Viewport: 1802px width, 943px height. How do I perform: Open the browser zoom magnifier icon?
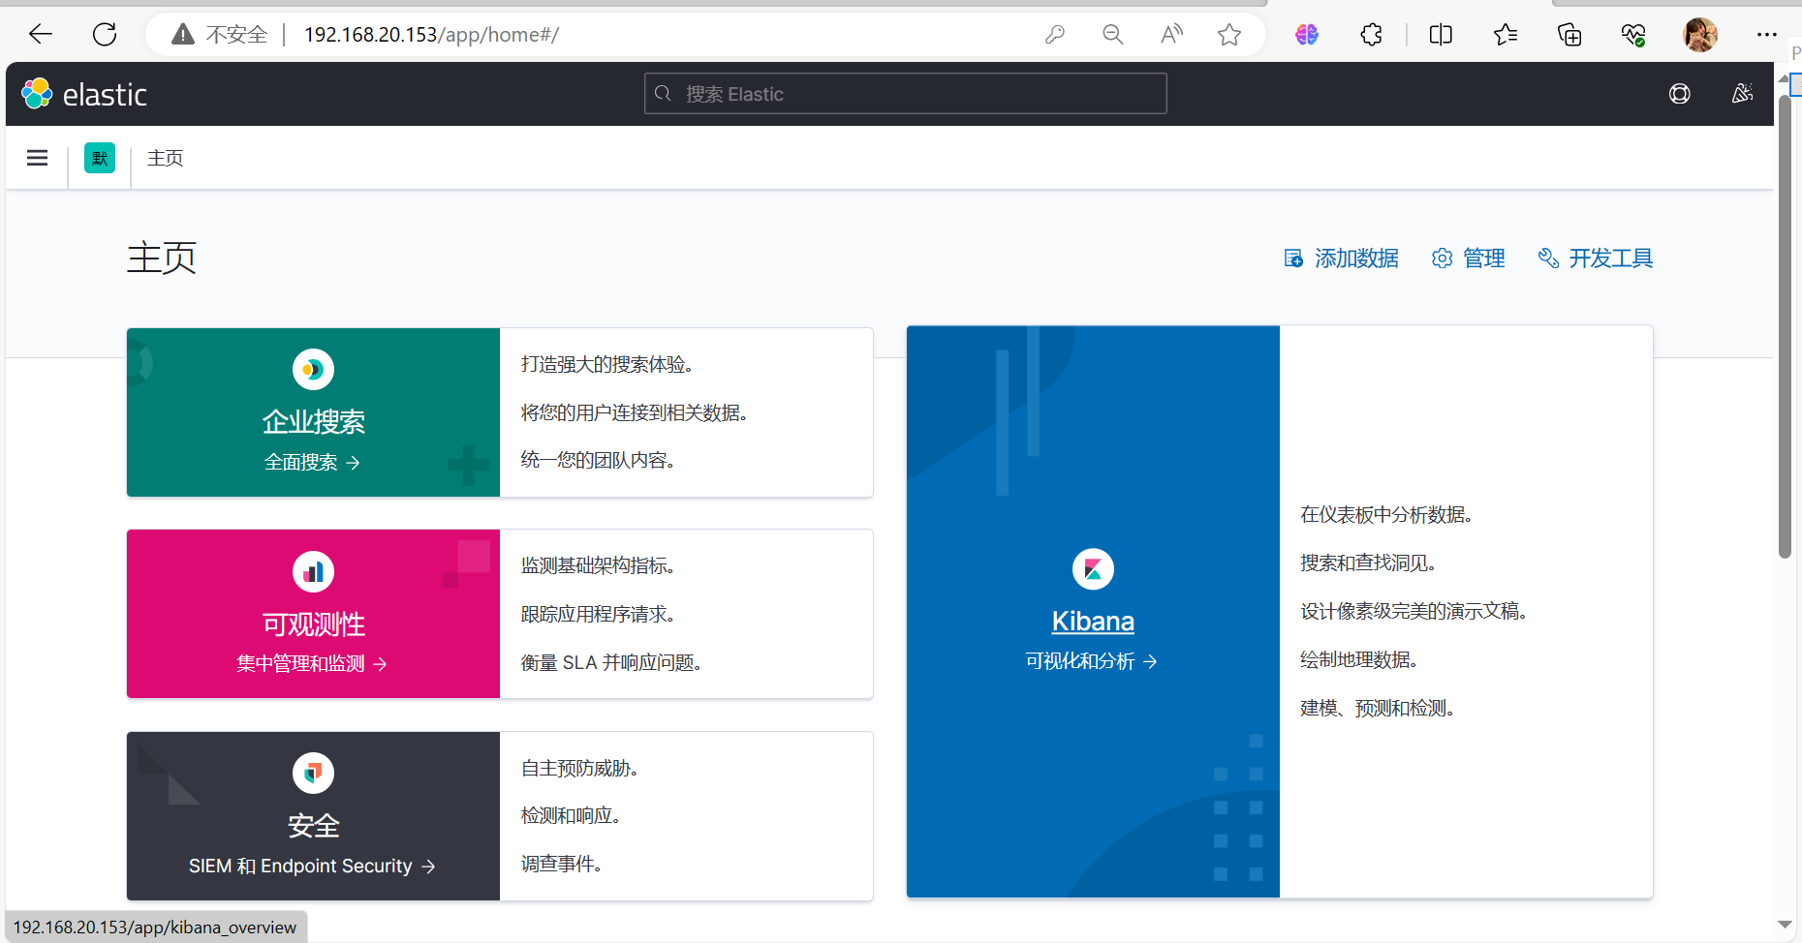tap(1113, 35)
